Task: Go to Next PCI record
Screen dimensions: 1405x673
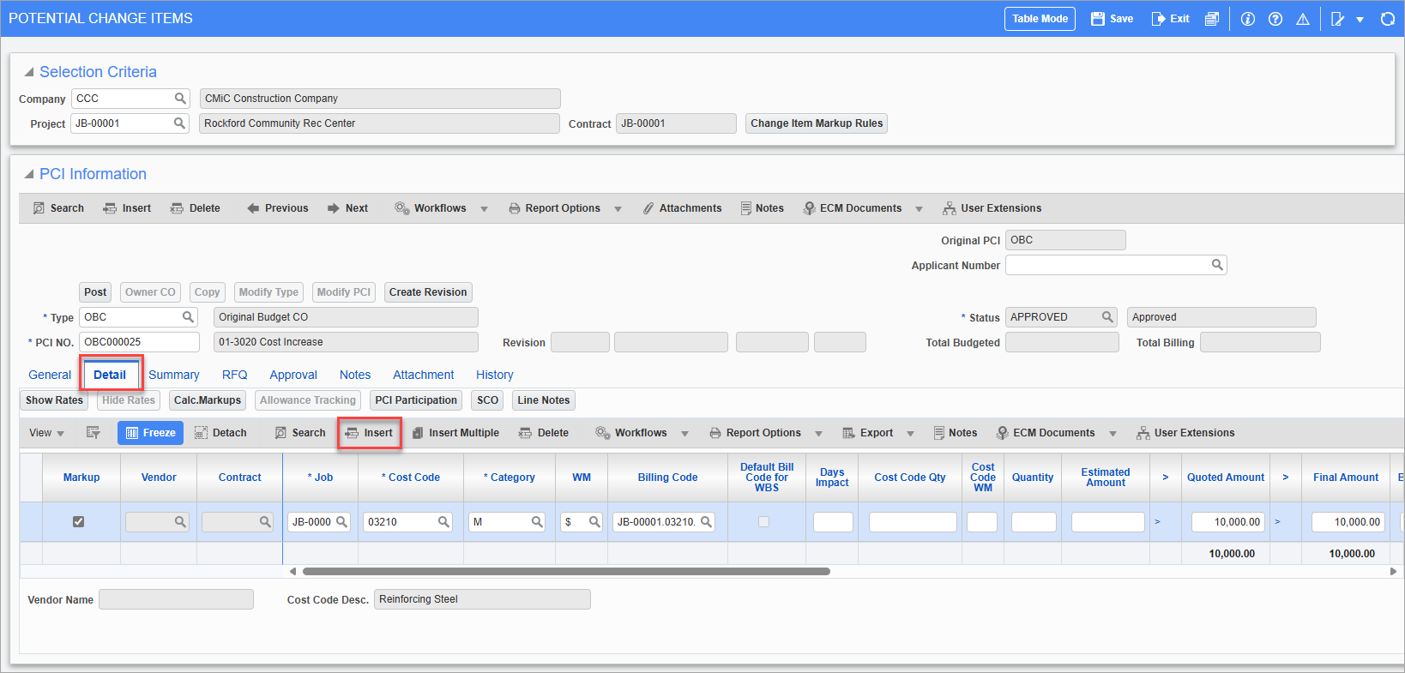Action: [x=347, y=208]
